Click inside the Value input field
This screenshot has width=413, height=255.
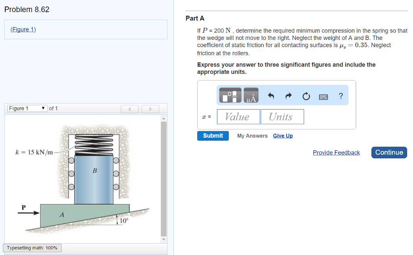tap(238, 116)
